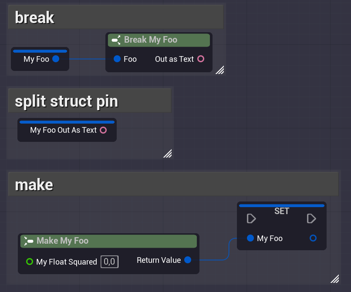Click the make comment resize handle
This screenshot has height=292, width=351.
click(334, 279)
